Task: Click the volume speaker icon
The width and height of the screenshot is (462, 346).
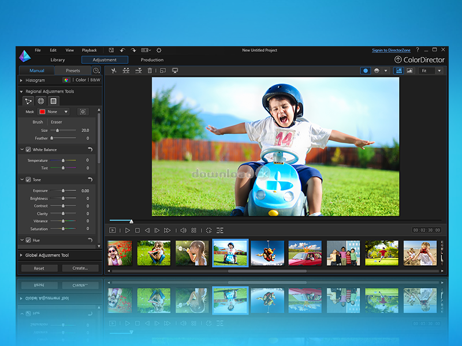Action: pos(183,230)
